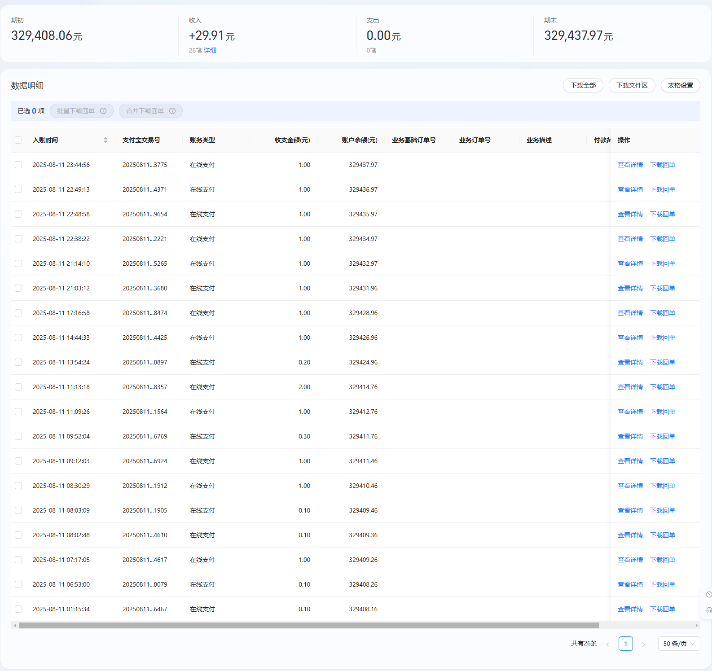712x671 pixels.
Task: Click 查看详情 for transaction 20250811...8079
Action: (630, 584)
